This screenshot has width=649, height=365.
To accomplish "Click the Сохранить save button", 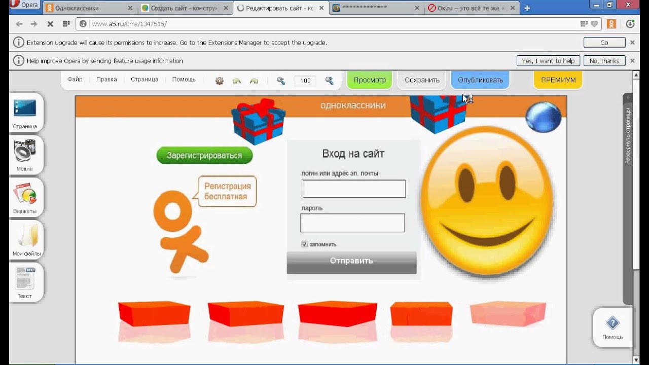I will [422, 80].
